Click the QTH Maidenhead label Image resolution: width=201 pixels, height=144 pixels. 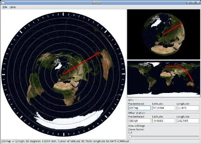tap(136, 104)
